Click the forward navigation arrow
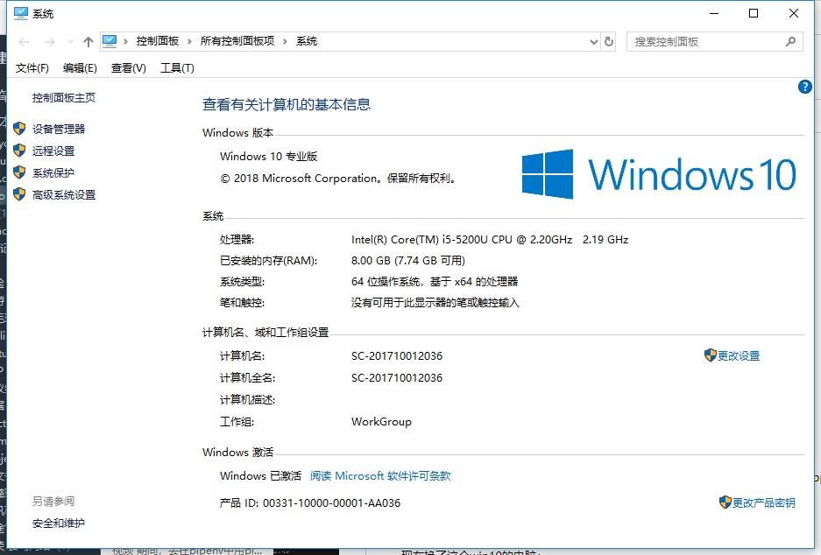This screenshot has height=555, width=821. tap(49, 42)
